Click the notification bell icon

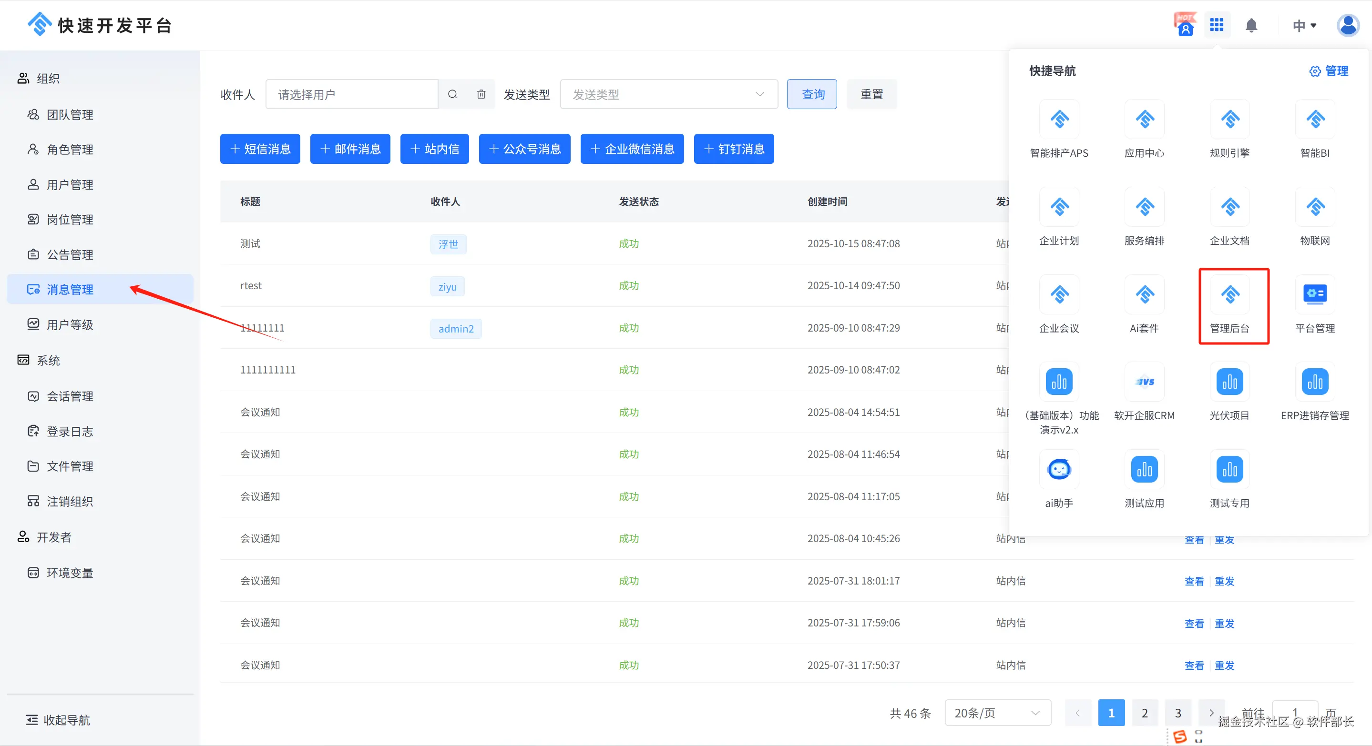(x=1251, y=26)
